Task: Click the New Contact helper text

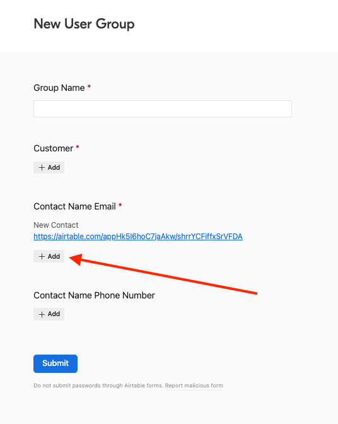Action: click(56, 225)
